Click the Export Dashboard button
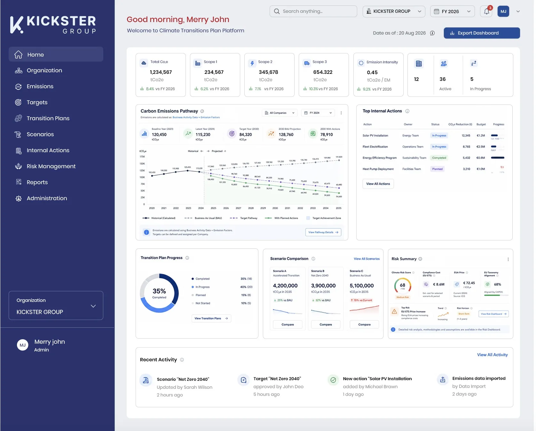This screenshot has height=431, width=536. (x=482, y=33)
